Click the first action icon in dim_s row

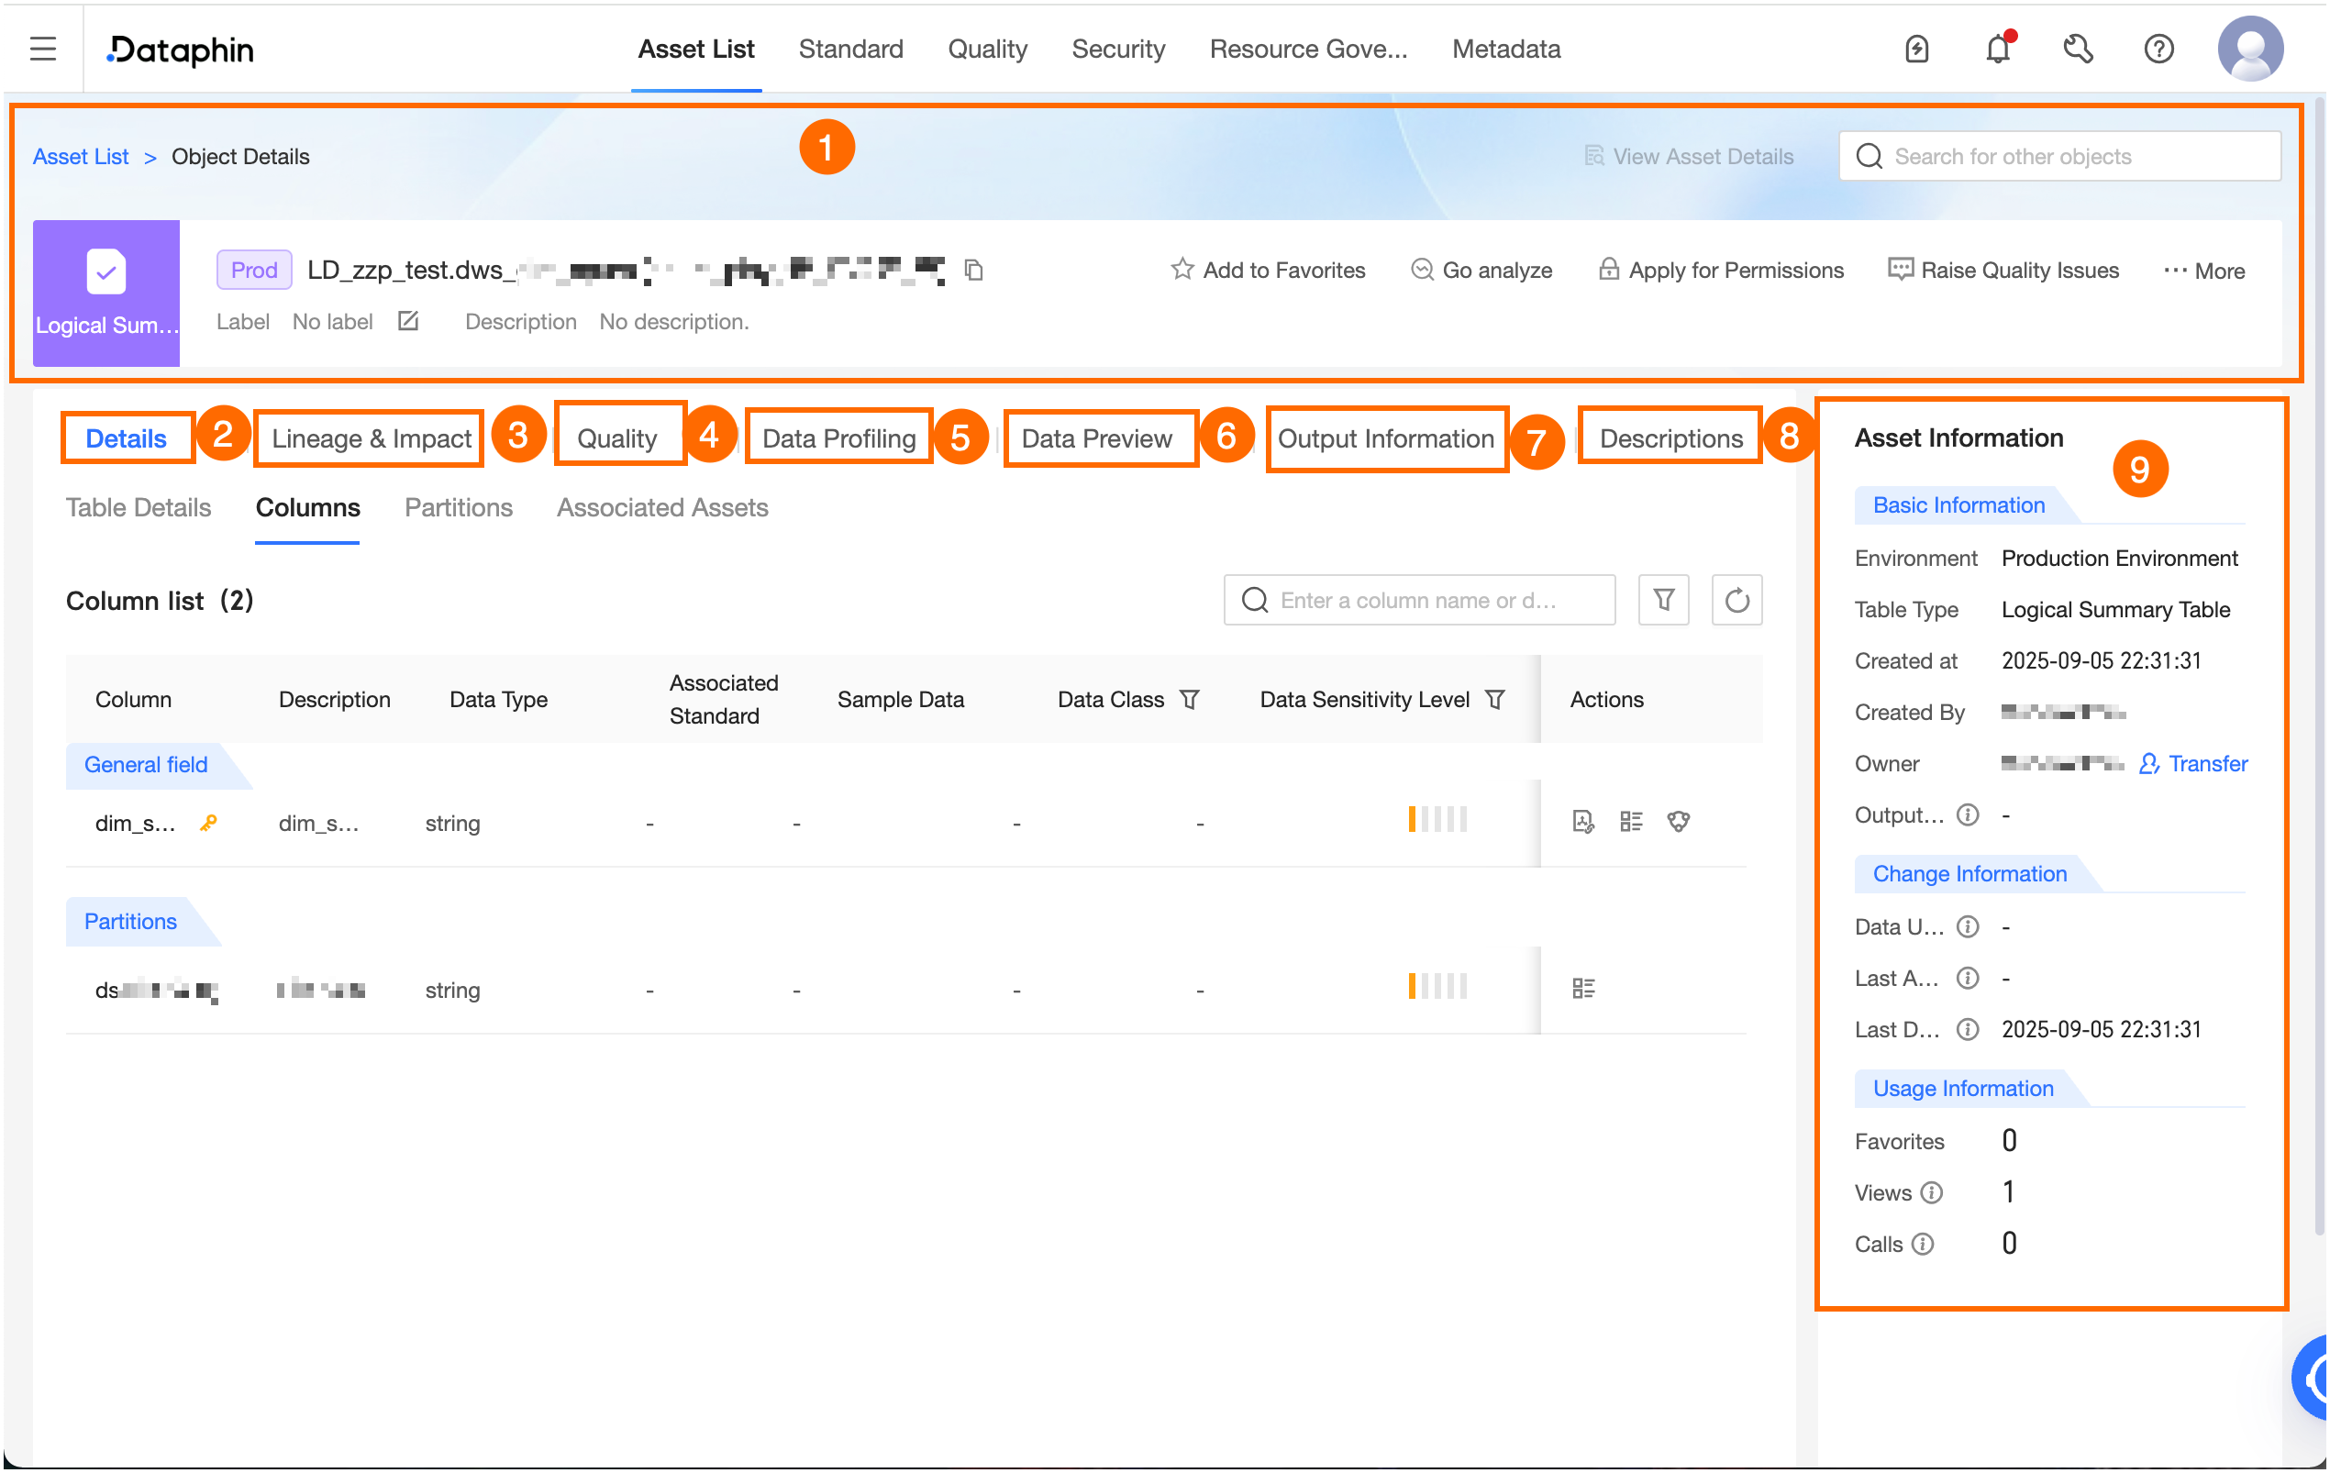(x=1583, y=822)
